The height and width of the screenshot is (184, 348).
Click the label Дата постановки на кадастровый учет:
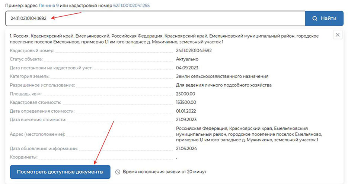pos(51,68)
